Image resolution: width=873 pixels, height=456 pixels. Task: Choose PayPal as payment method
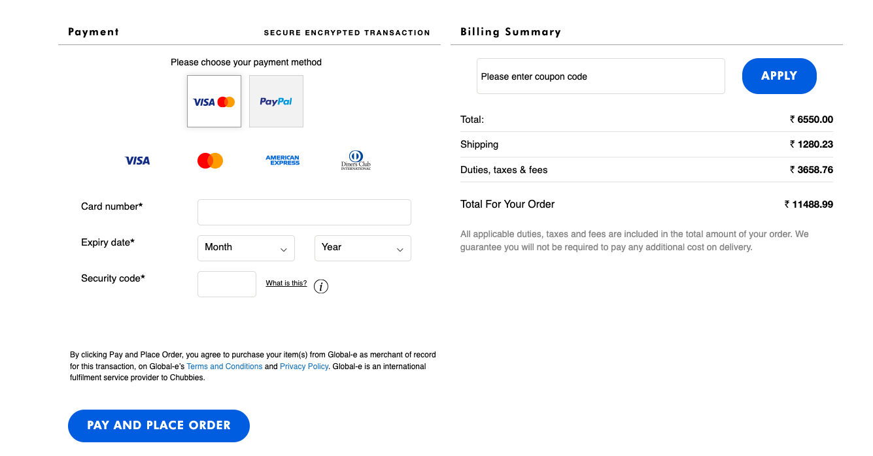tap(276, 101)
